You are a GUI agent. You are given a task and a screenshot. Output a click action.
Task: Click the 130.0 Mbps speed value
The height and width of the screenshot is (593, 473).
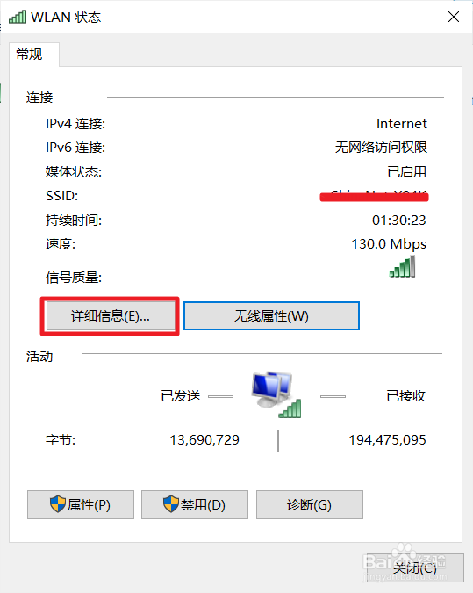389,244
